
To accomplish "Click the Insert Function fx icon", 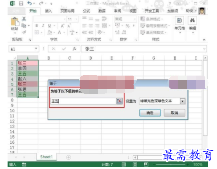I will 74,49.
